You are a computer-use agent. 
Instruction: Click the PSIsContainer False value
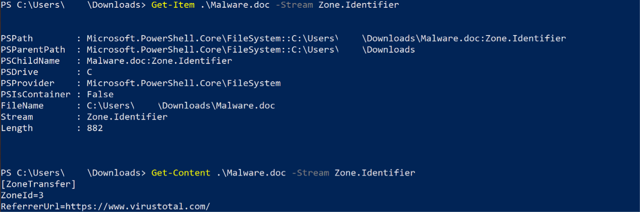tap(100, 94)
